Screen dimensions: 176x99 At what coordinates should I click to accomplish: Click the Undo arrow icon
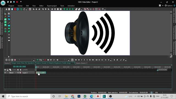click(21, 9)
